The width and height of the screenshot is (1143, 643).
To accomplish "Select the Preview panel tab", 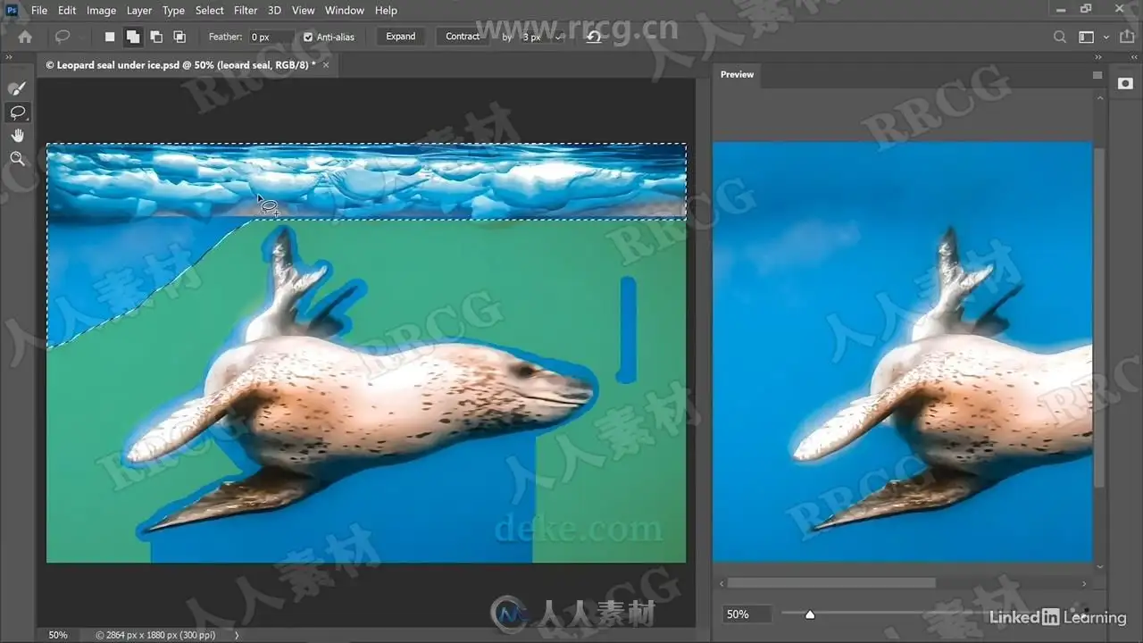I will point(738,75).
